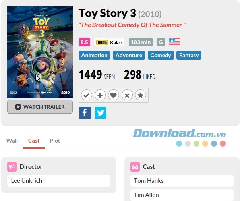Click the pink megaphone Director icon
This screenshot has width=240, height=201.
pyautogui.click(x=12, y=167)
